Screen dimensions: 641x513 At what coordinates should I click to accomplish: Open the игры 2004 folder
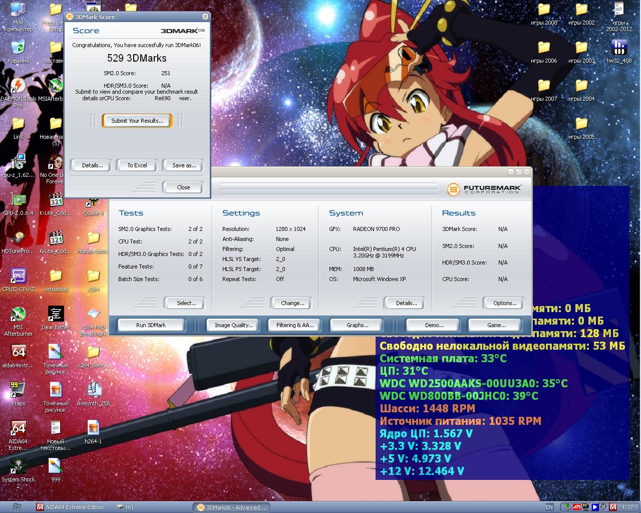[x=581, y=90]
